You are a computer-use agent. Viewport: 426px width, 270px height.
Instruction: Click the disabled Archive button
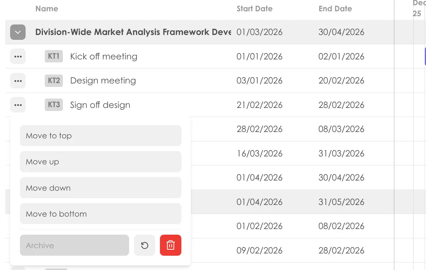pos(74,245)
